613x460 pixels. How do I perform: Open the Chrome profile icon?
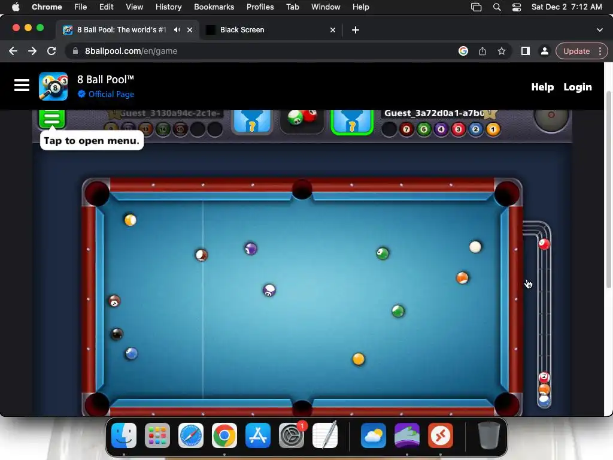[544, 51]
